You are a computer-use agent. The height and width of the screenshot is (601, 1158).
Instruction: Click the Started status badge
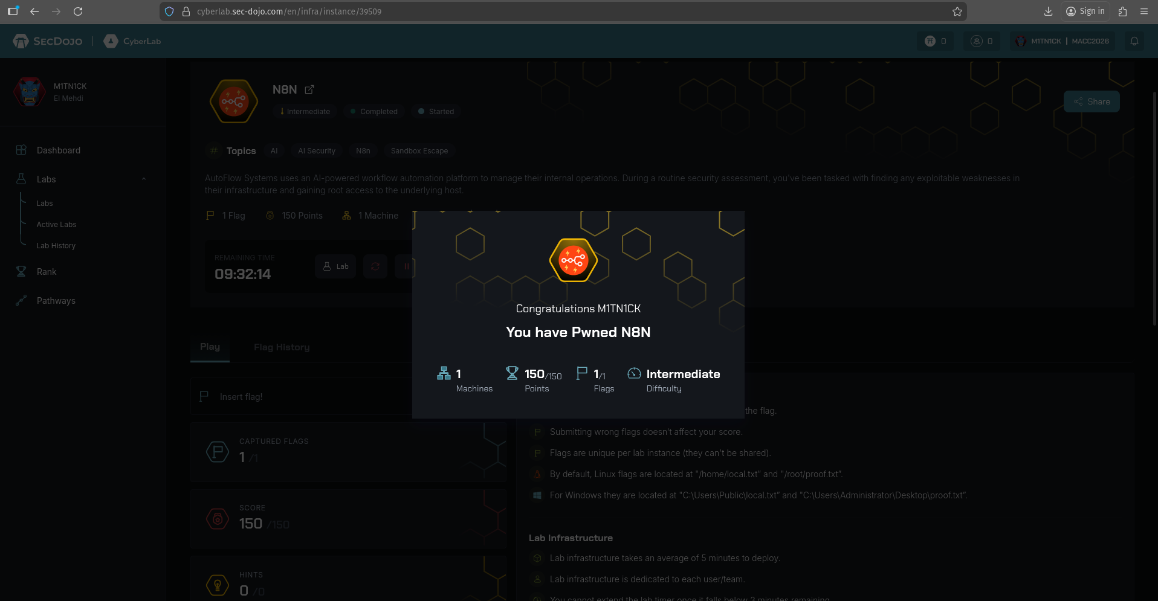point(436,112)
